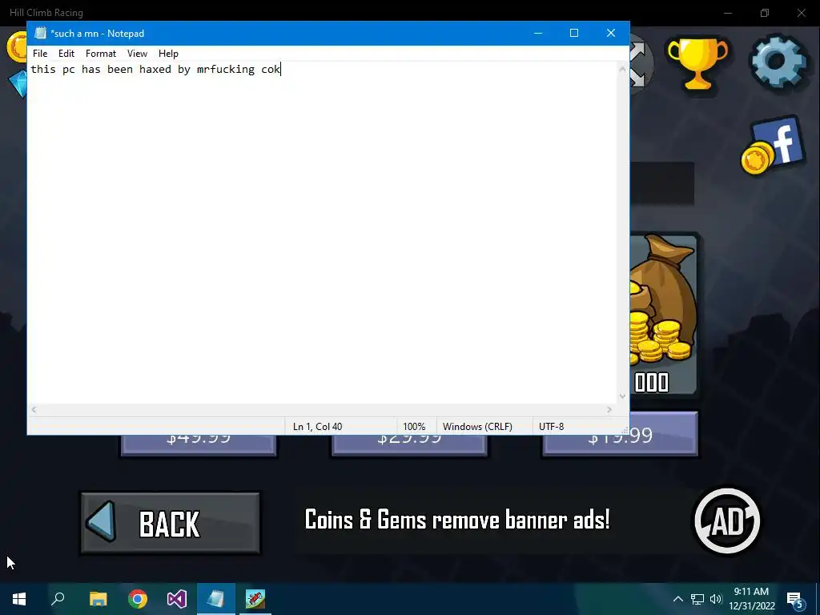Click the gold trophy achievements icon

pos(697,63)
